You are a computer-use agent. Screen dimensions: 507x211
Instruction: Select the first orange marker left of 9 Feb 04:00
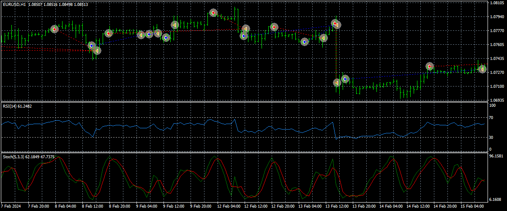[x=142, y=35]
